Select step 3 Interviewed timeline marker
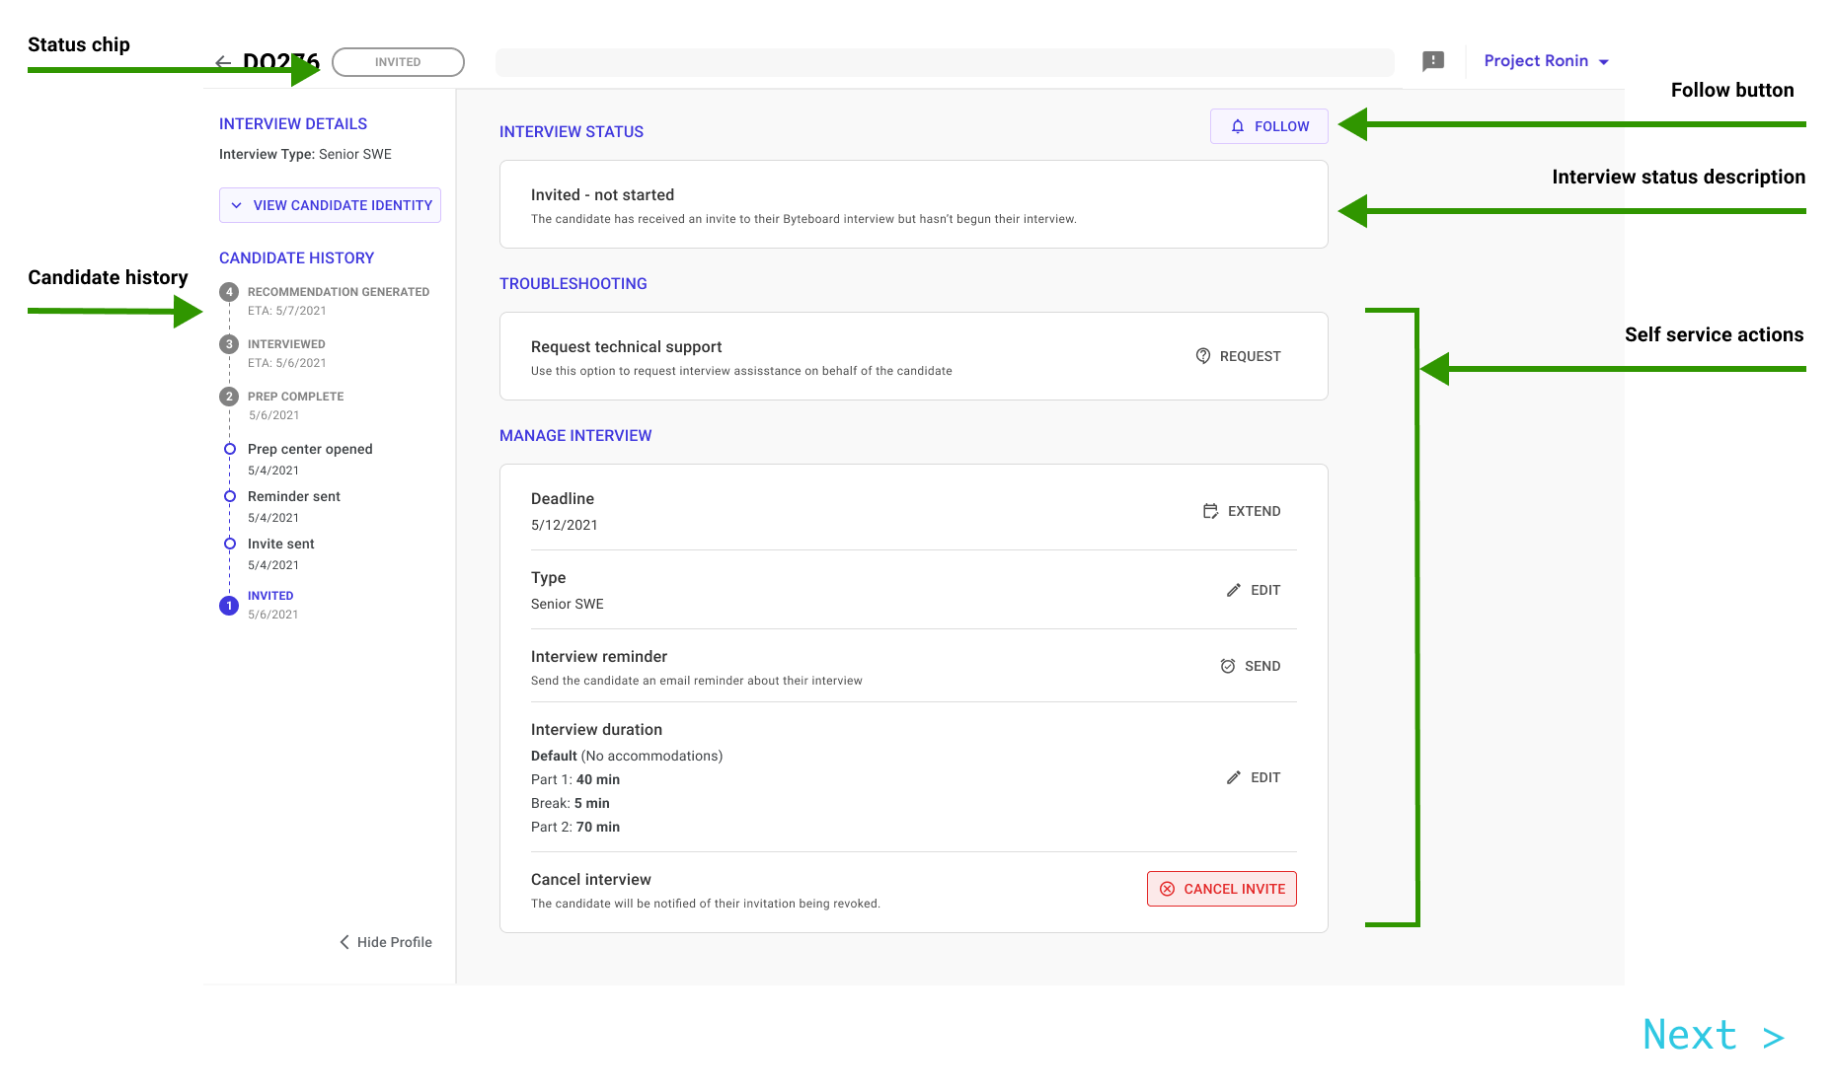1834x1091 pixels. click(x=229, y=344)
